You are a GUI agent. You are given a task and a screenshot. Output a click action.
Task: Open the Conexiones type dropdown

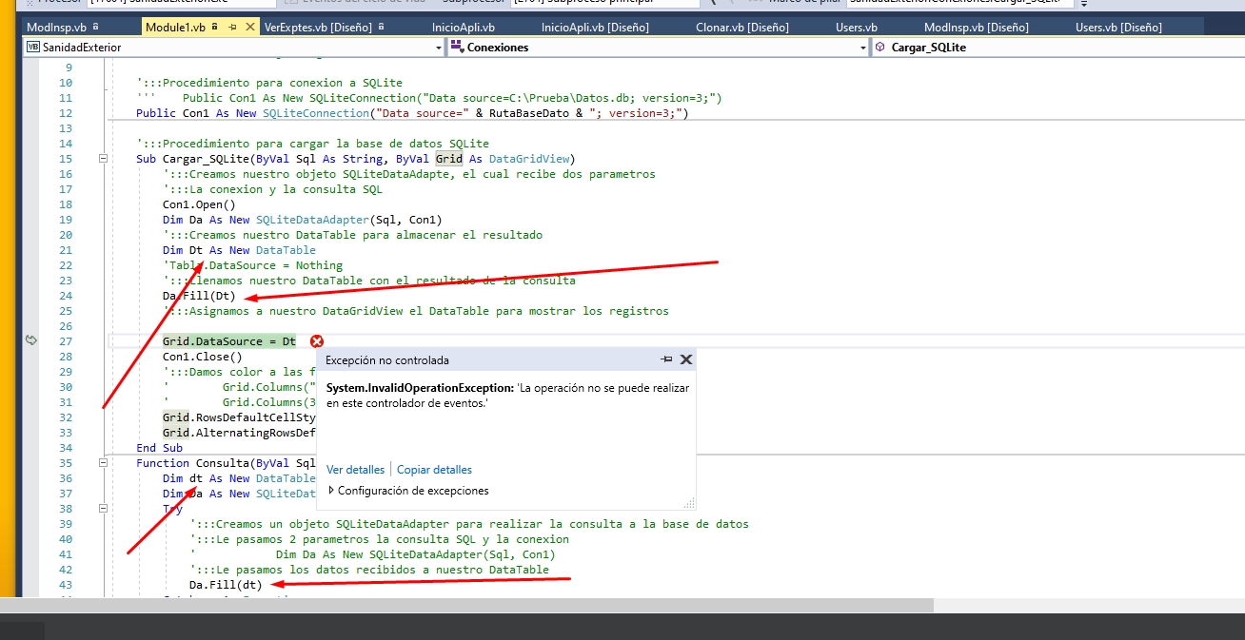coord(862,47)
